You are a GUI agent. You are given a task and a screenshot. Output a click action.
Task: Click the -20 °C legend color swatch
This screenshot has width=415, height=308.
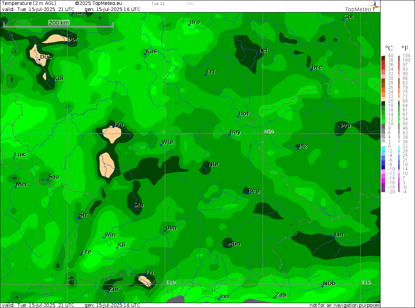coord(383,190)
